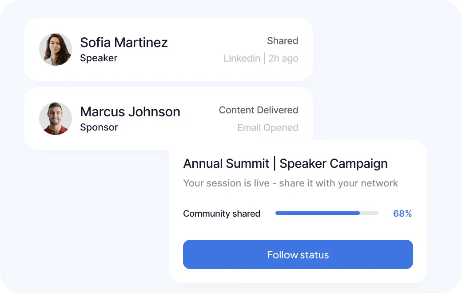Click the session is live subtitle
This screenshot has height=293, width=462.
pyautogui.click(x=291, y=183)
